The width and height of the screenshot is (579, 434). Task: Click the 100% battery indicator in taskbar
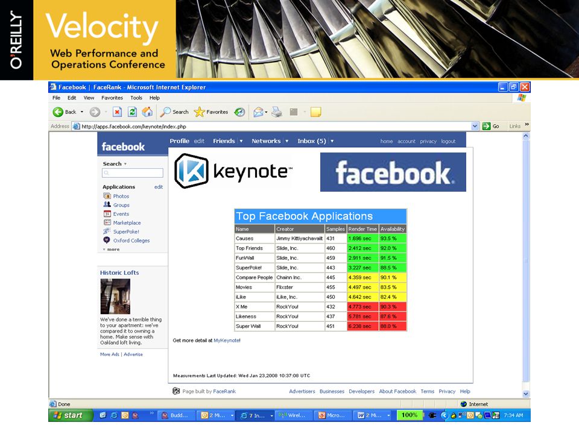point(409,415)
